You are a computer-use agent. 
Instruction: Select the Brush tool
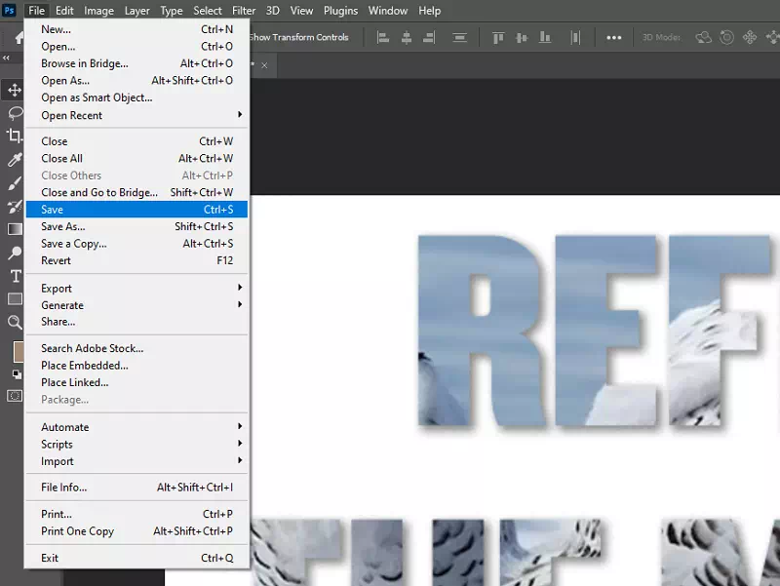(15, 183)
